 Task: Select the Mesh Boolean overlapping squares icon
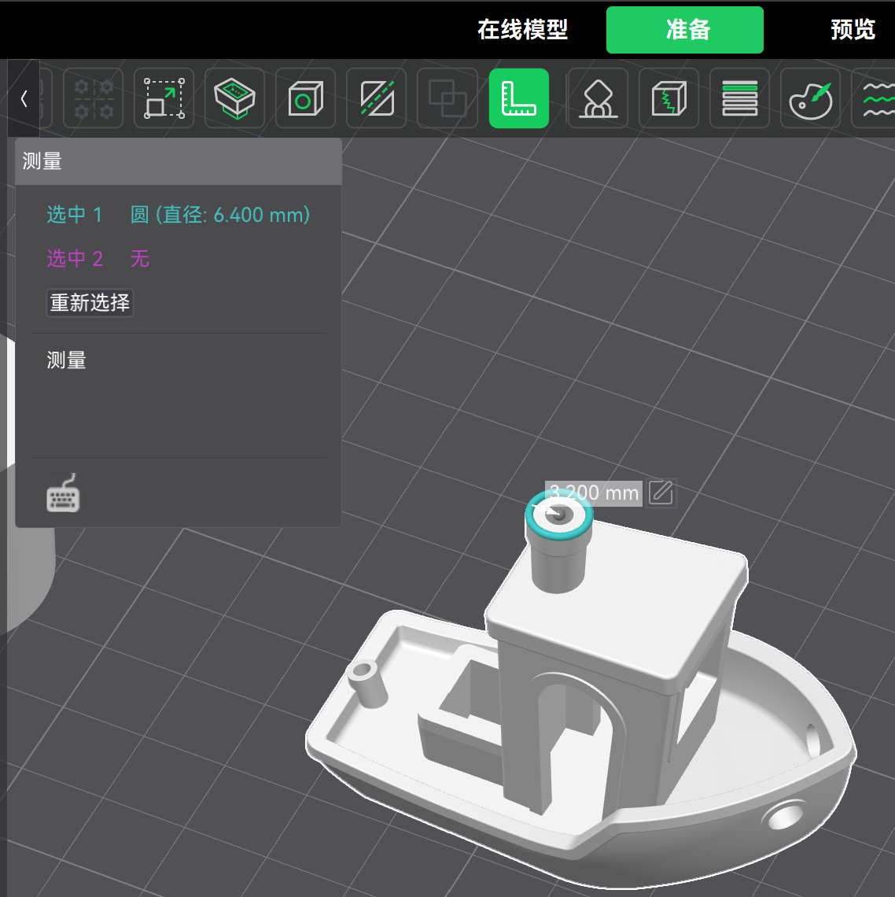447,98
